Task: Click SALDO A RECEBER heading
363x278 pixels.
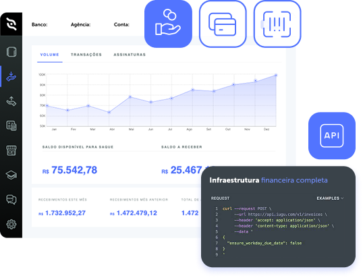Action: point(181,147)
